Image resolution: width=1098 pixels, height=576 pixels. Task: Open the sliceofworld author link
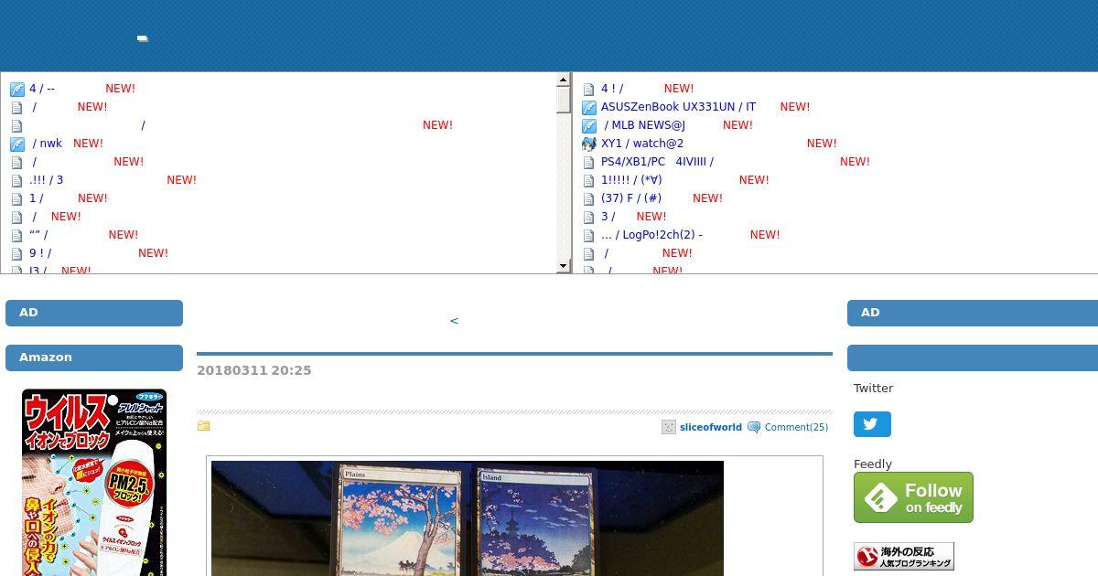[x=711, y=427]
